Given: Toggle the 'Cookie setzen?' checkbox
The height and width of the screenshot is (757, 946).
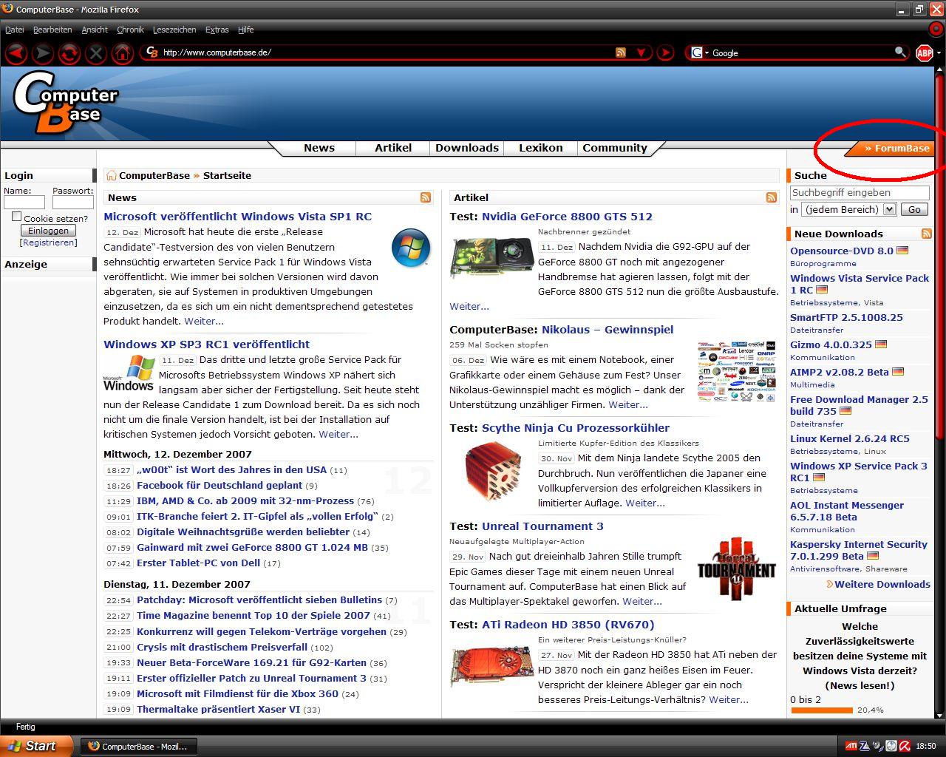Looking at the screenshot, I should 16,217.
